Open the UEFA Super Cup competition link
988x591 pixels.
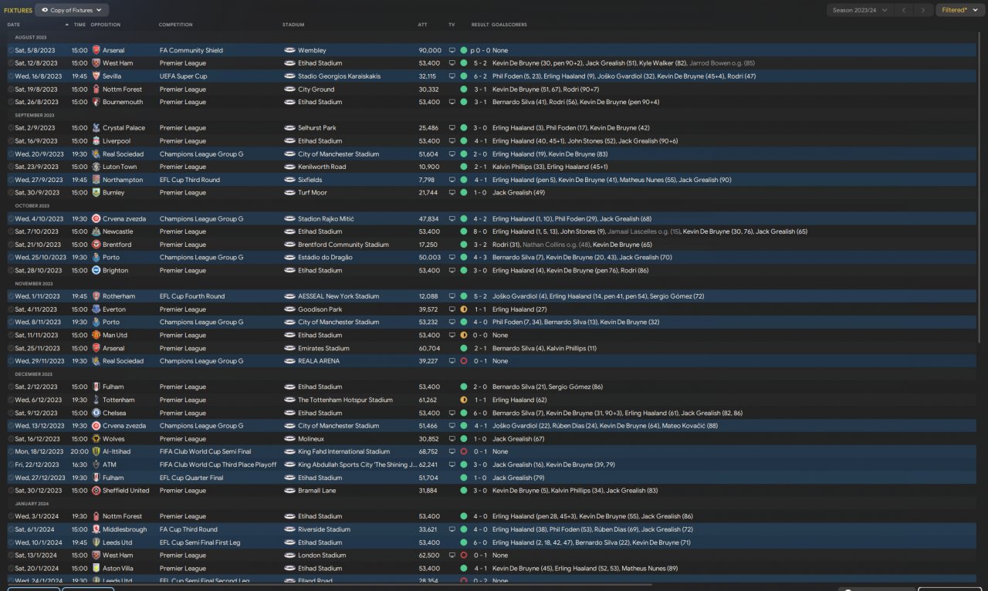pyautogui.click(x=184, y=76)
